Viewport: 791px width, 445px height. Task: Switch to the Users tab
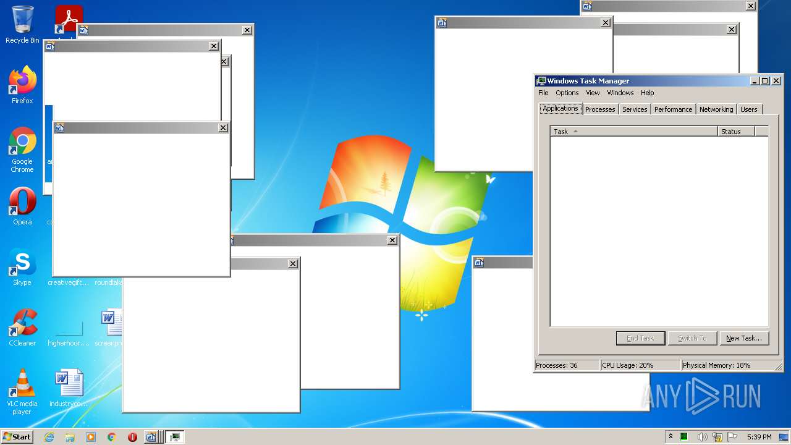[x=748, y=109]
